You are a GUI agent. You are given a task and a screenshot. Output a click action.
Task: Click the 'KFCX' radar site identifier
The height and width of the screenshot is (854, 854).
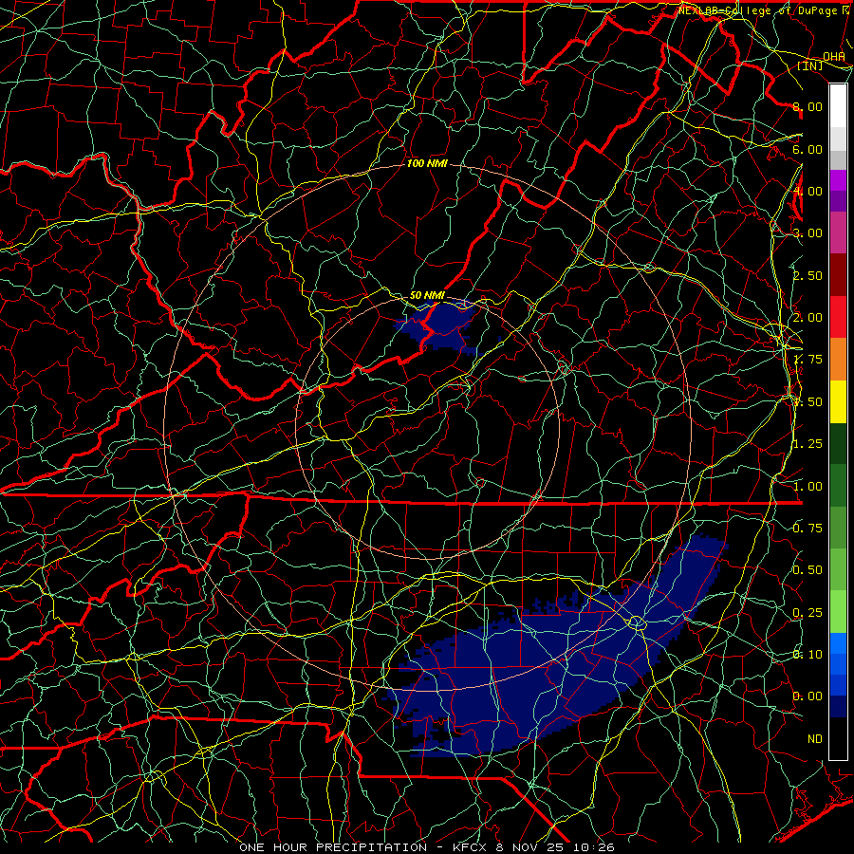[471, 847]
